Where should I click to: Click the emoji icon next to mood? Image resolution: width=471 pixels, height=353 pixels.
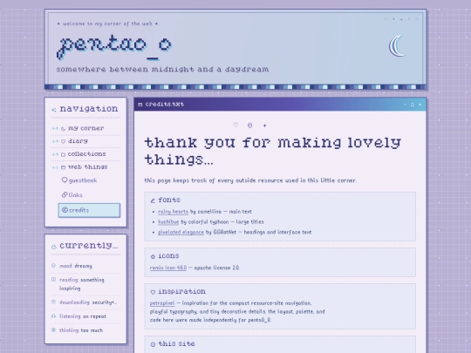[53, 265]
